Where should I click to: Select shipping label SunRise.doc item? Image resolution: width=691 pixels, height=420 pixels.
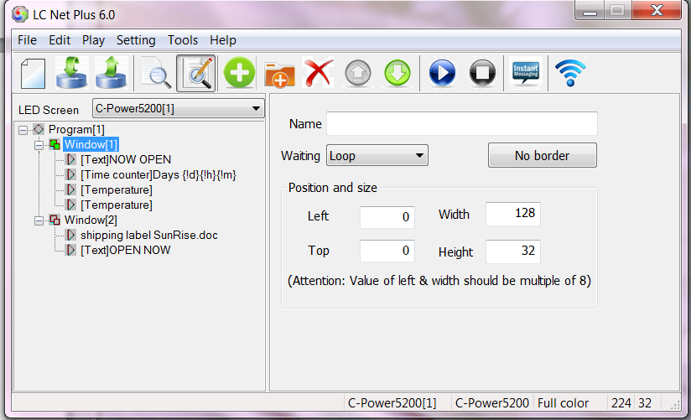(149, 235)
